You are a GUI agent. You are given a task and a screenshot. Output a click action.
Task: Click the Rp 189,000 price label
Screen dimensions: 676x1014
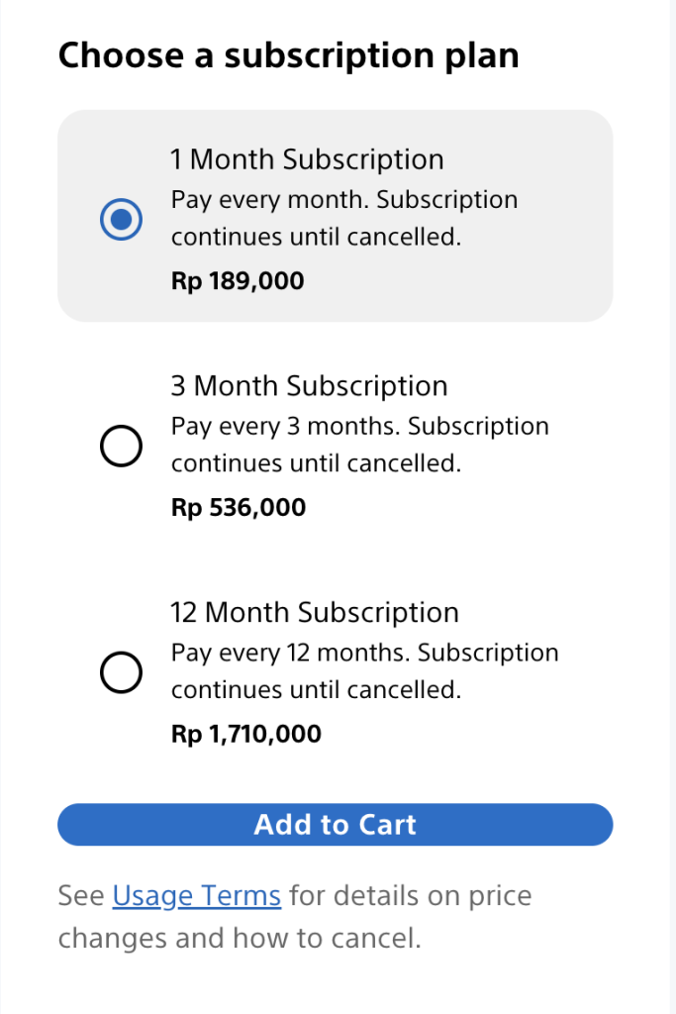coord(238,280)
